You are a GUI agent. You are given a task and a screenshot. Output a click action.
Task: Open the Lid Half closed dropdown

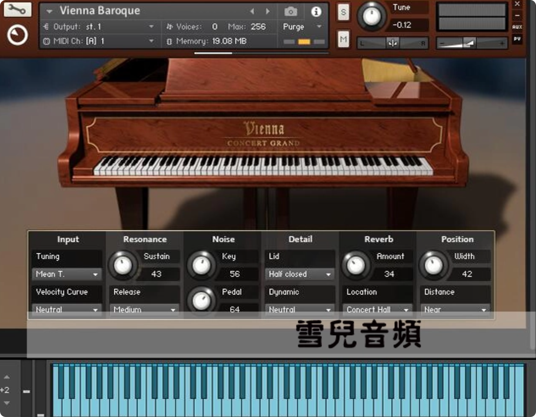300,274
